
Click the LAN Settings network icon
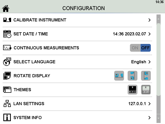pos(7,104)
